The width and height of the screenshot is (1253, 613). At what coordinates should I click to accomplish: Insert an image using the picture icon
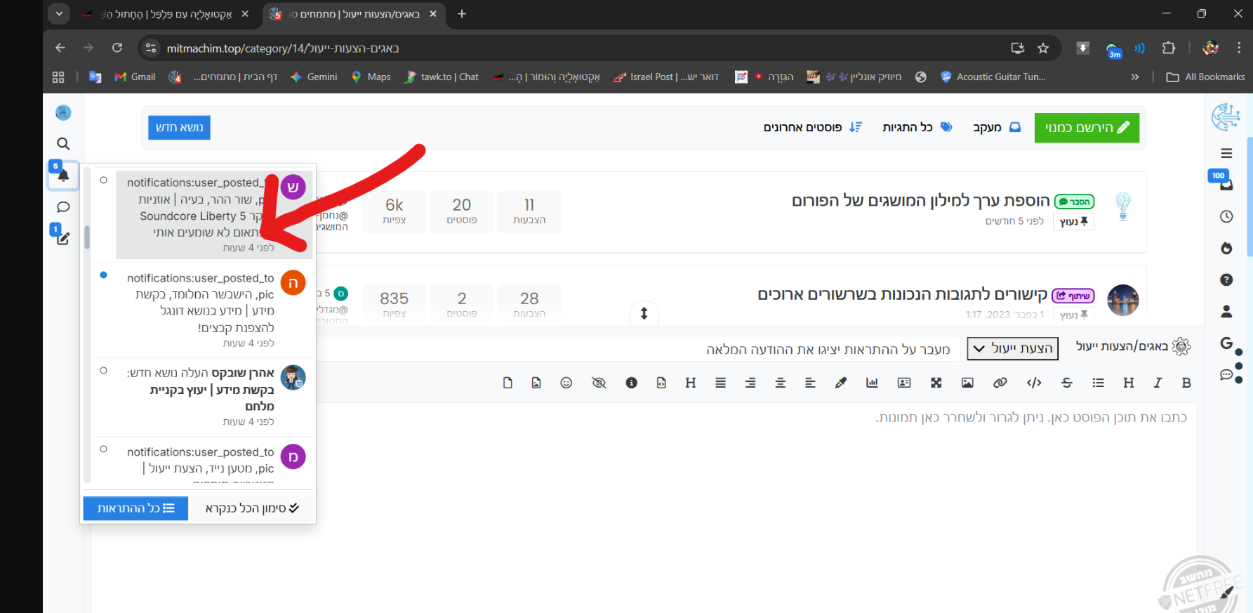pos(967,383)
